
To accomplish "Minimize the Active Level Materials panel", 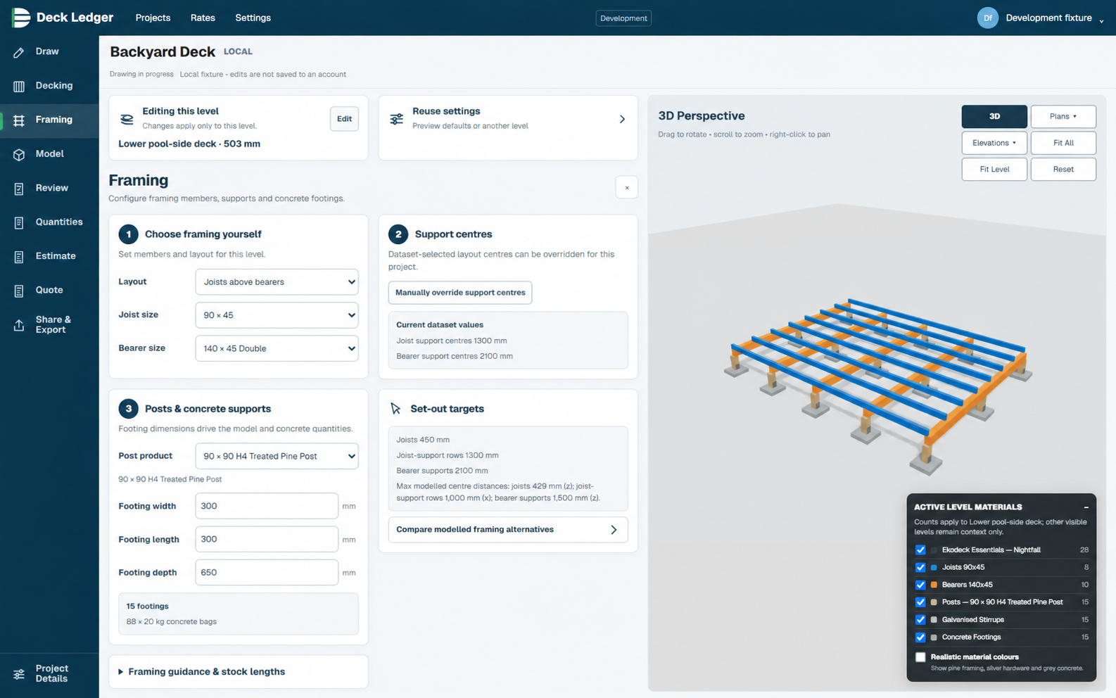I will tap(1086, 507).
